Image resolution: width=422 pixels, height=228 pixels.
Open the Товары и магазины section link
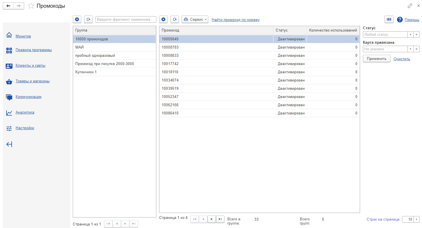tap(33, 81)
